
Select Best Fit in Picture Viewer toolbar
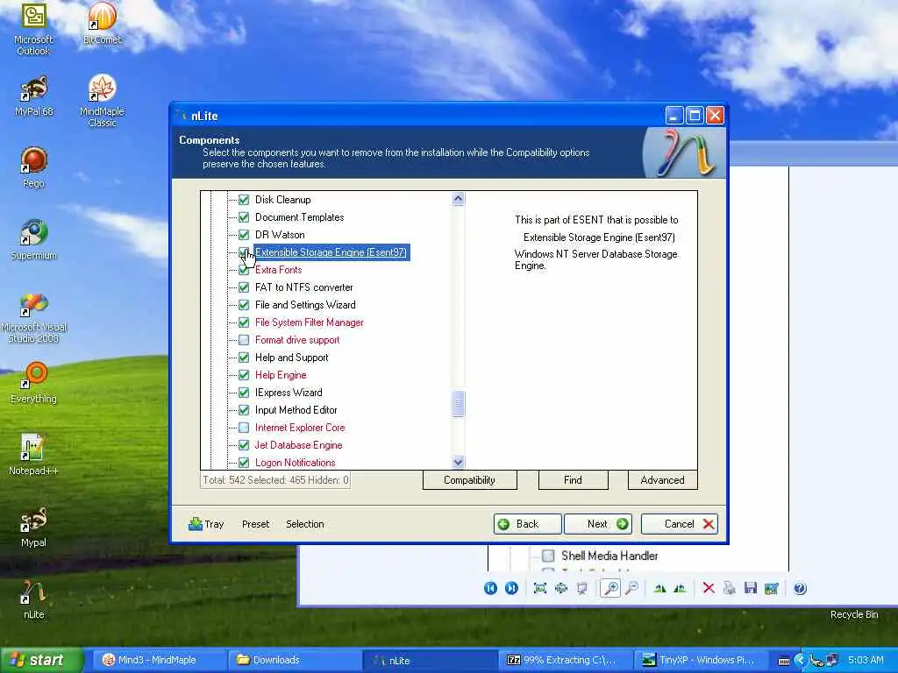[x=539, y=588]
